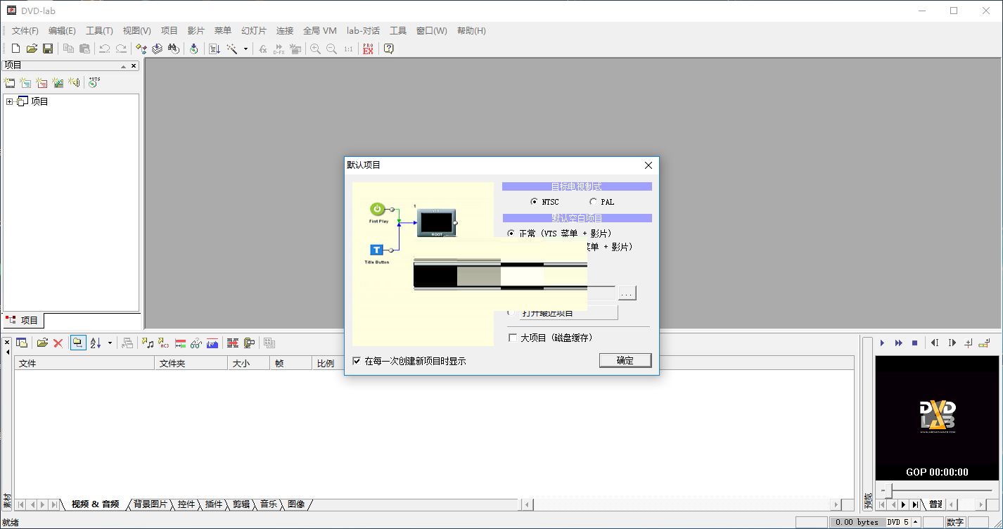1003x529 pixels.
Task: Open the DVD 5 size selector arrow
Action: (x=916, y=522)
